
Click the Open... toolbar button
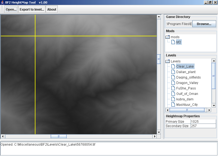pos(11,9)
